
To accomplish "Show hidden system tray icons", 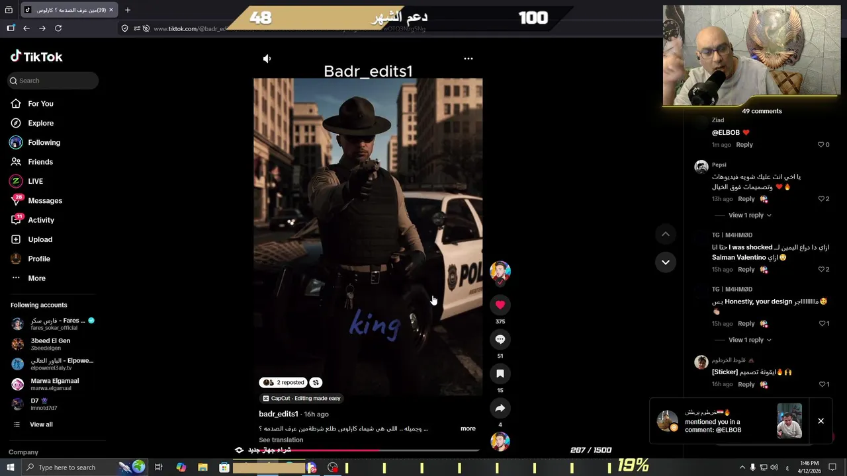I will 742,467.
